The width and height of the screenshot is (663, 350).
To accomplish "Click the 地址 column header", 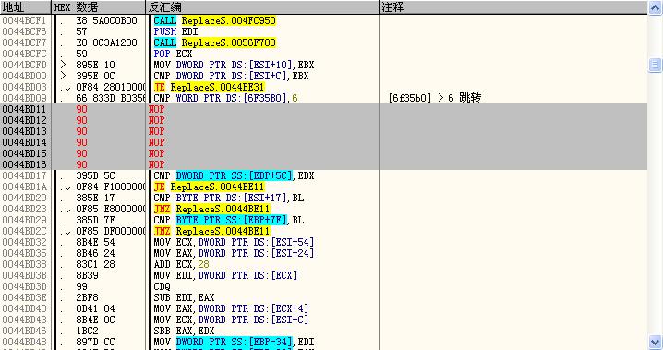I will [25, 7].
